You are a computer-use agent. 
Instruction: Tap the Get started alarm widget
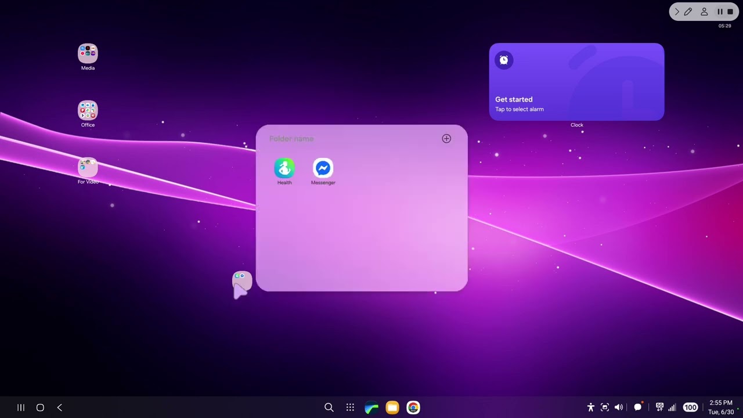(576, 82)
